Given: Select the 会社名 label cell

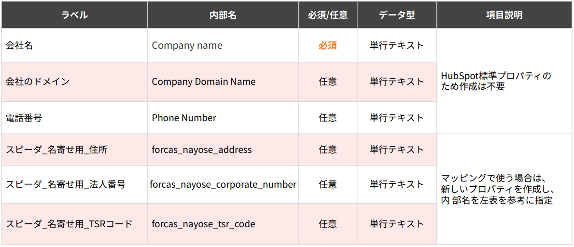Looking at the screenshot, I should coord(19,45).
